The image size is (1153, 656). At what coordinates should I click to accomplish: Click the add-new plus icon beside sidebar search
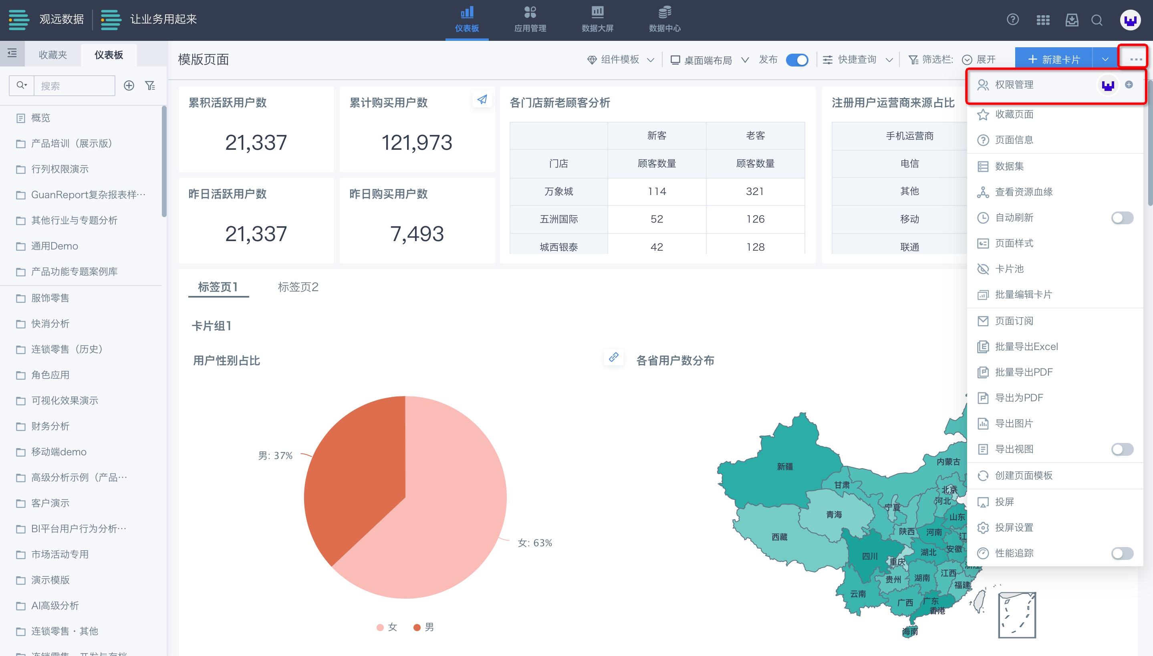(129, 86)
